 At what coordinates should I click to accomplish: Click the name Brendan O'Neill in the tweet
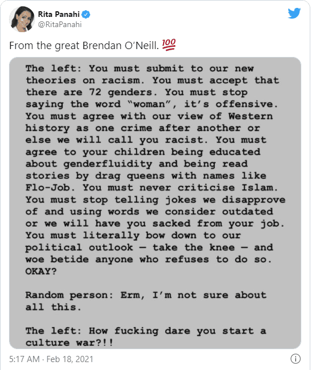[x=121, y=46]
